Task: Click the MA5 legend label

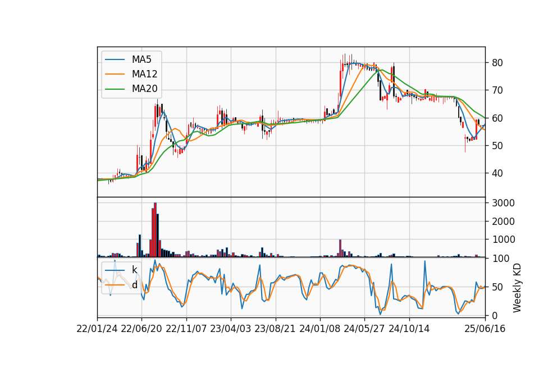Action: tap(141, 59)
